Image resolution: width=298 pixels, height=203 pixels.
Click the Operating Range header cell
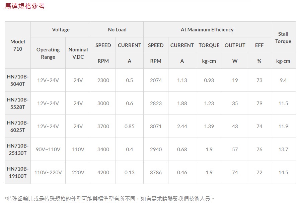(x=48, y=53)
